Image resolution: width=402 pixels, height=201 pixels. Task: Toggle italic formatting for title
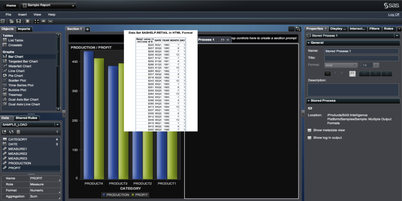pos(335,74)
